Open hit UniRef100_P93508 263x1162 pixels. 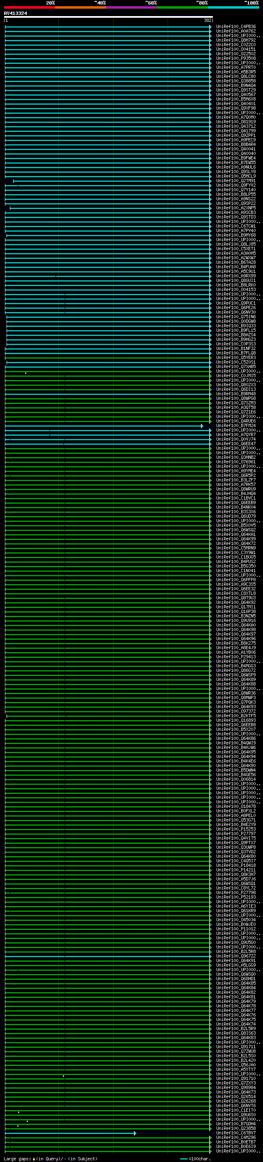pyautogui.click(x=235, y=58)
